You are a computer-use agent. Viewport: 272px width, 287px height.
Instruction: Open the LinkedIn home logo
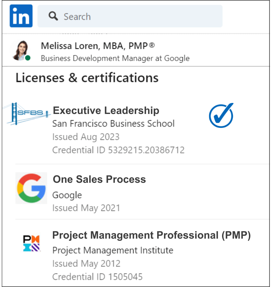[x=21, y=16]
